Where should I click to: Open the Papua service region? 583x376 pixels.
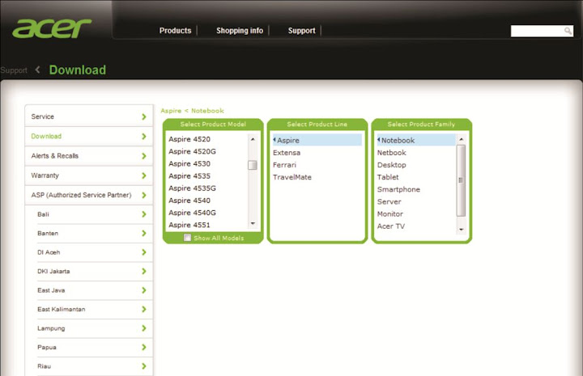point(95,347)
